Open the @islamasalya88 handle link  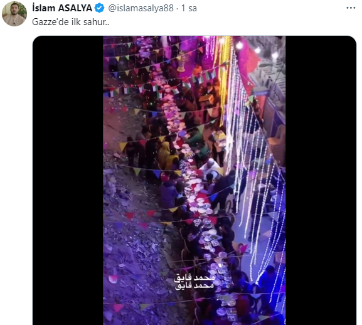[141, 8]
